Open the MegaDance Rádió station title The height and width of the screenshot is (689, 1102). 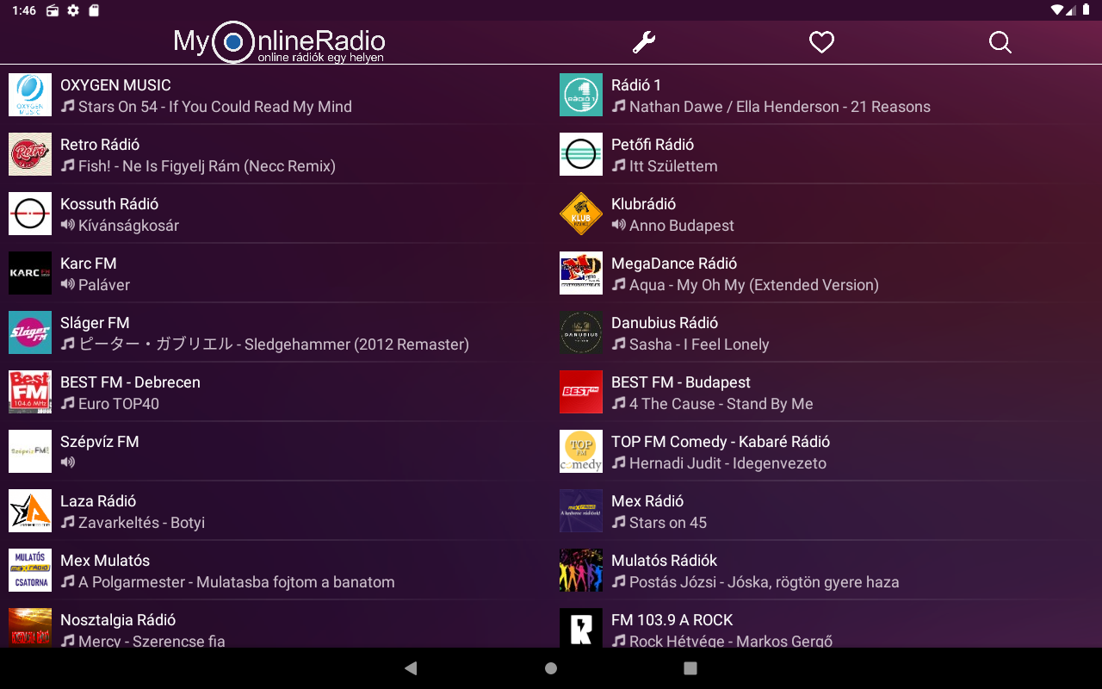674,264
